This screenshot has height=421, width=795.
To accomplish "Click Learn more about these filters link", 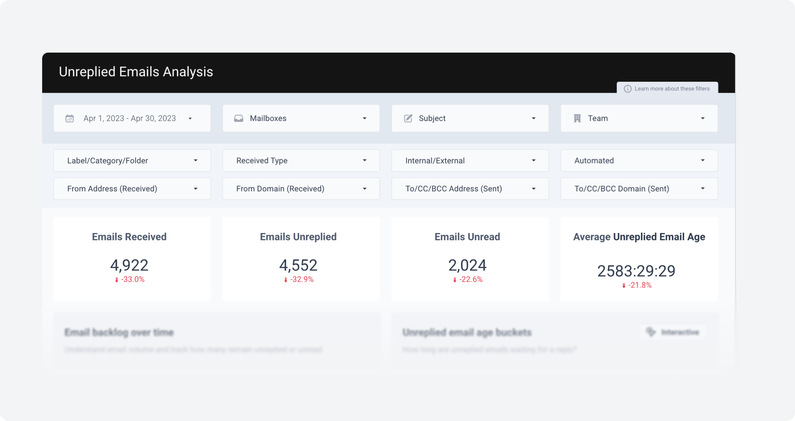I will [672, 89].
